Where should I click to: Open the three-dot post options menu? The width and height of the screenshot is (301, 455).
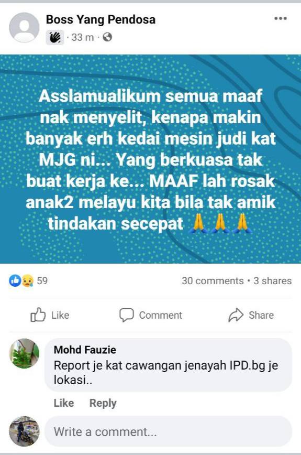(281, 18)
